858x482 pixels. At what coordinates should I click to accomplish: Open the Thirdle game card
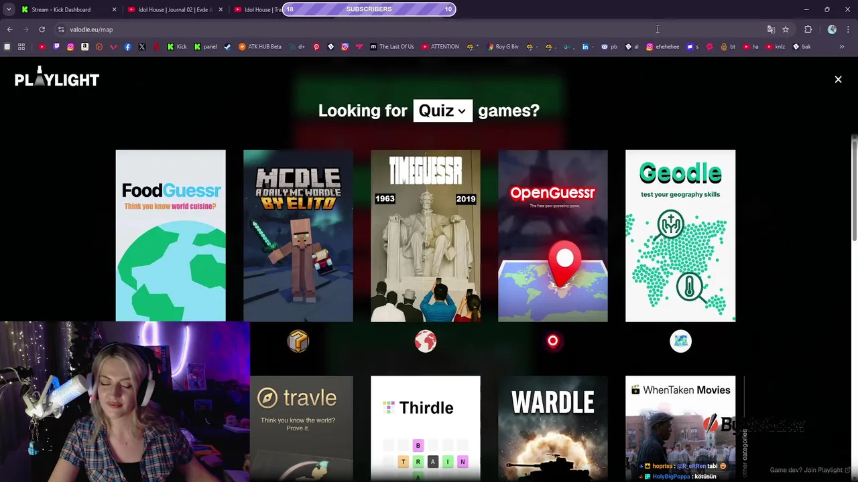(x=426, y=428)
